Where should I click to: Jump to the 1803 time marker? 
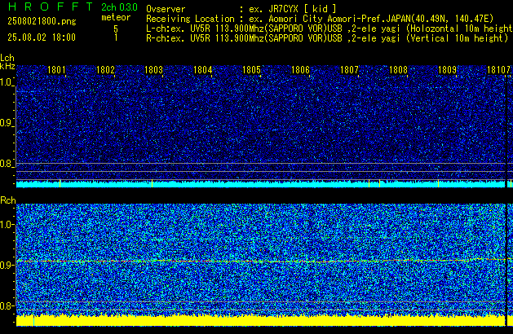point(154,70)
